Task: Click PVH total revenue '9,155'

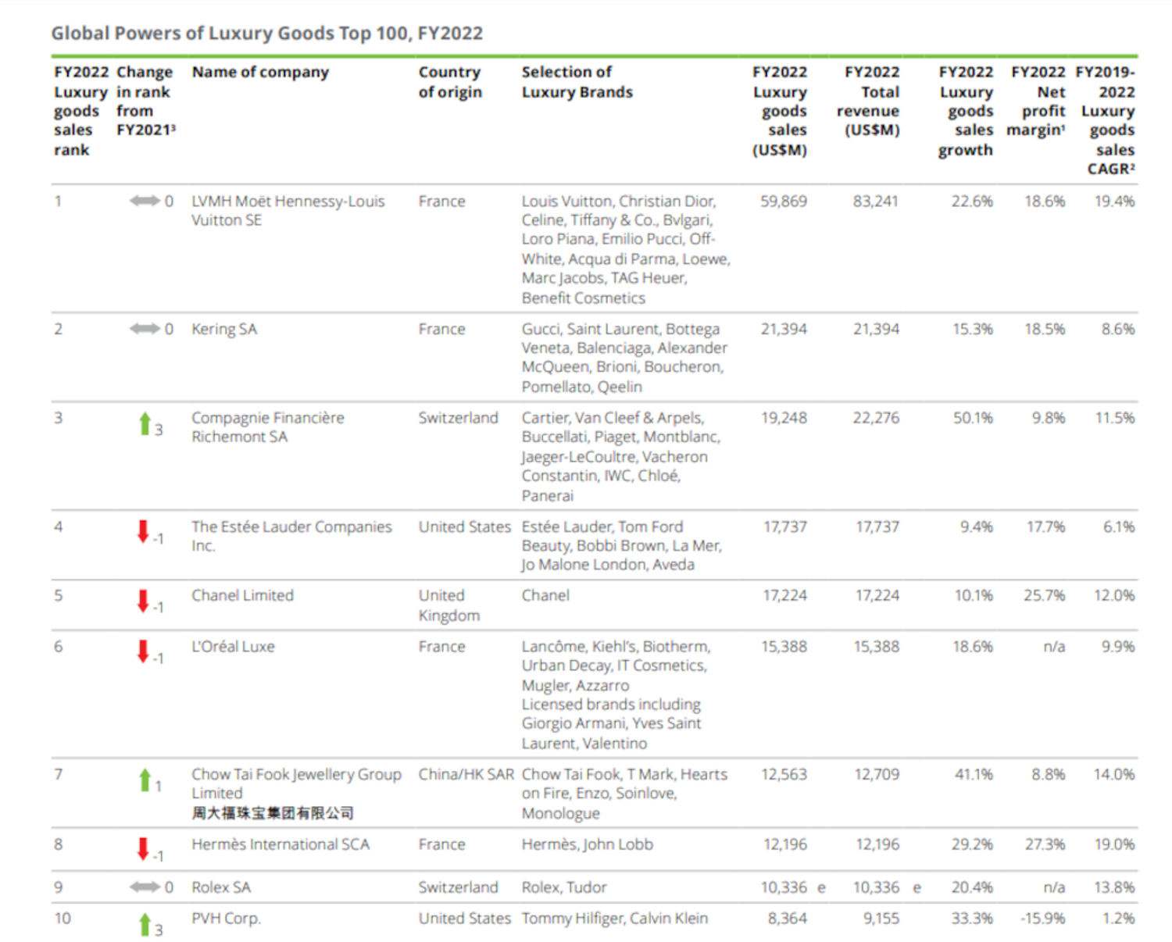Action: tap(881, 919)
